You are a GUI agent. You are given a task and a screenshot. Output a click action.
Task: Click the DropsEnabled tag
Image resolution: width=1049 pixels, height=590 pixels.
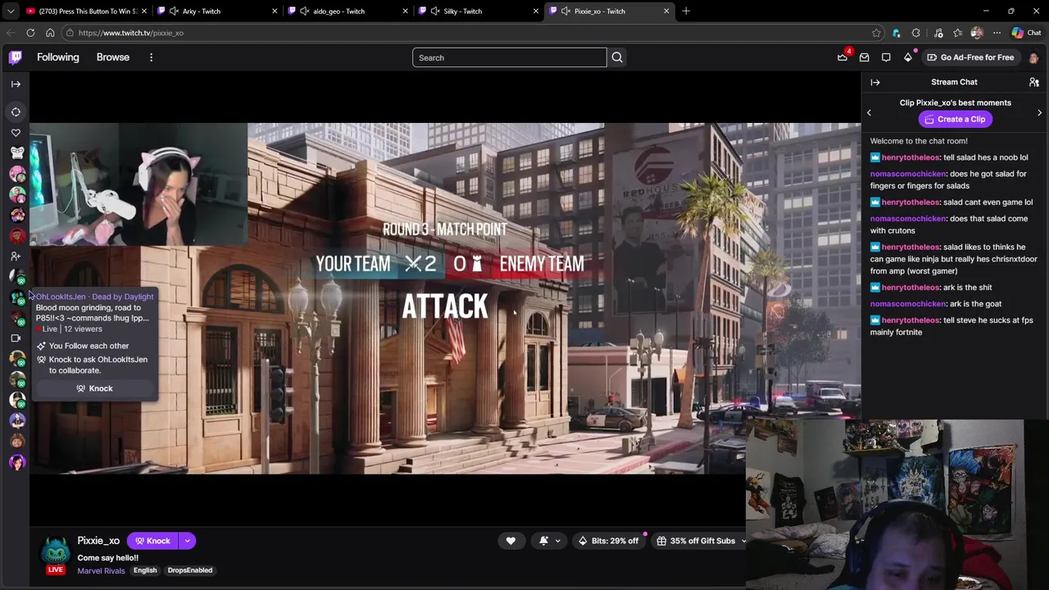click(x=190, y=570)
